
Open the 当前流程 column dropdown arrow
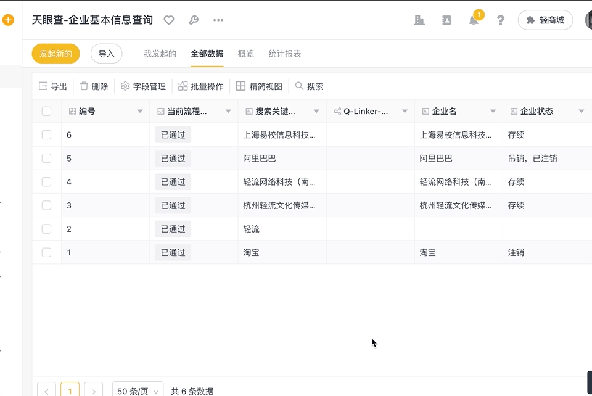228,112
